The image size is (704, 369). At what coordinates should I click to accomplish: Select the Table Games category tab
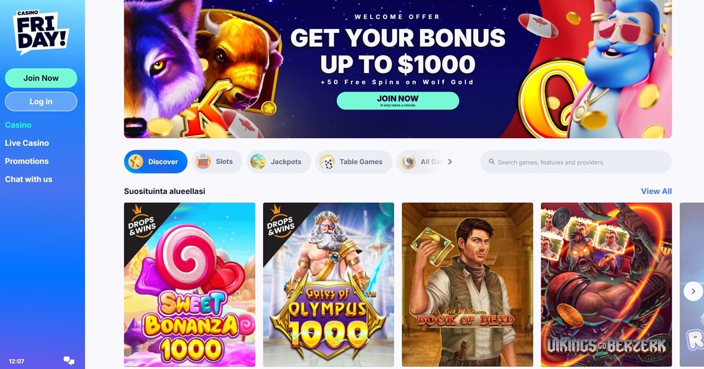(354, 162)
